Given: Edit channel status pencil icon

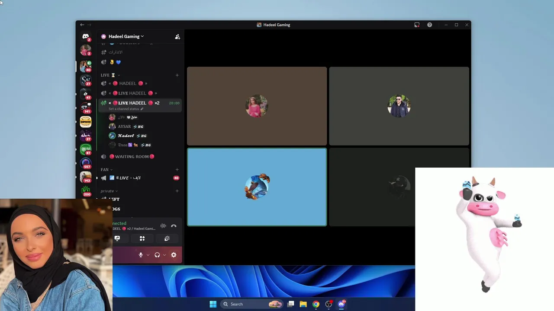Looking at the screenshot, I should tap(142, 109).
